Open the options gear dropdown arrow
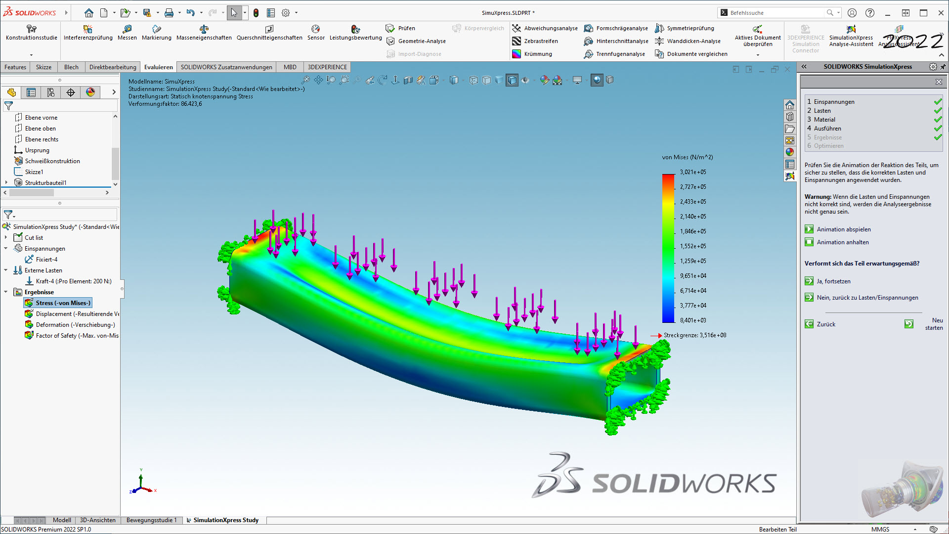949x534 pixels. (297, 13)
